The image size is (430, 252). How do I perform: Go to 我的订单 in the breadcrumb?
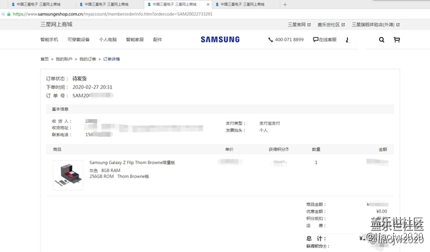(x=87, y=59)
